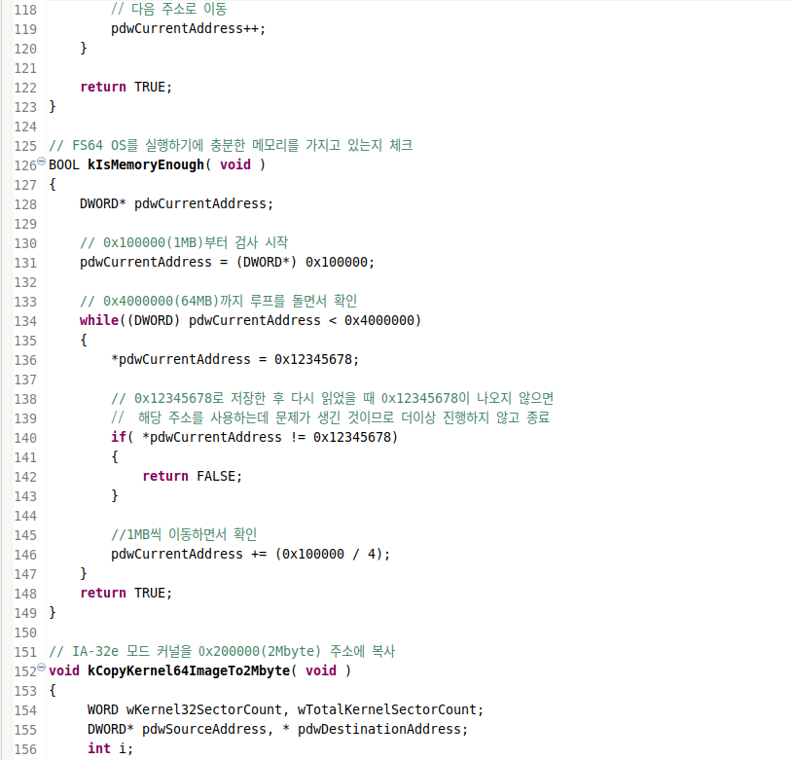
Task: Click line number 146 in gutter
Action: (25, 555)
